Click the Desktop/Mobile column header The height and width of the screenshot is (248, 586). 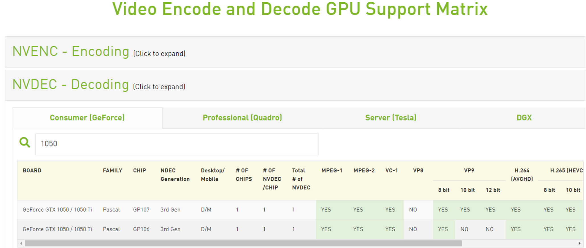click(x=212, y=175)
